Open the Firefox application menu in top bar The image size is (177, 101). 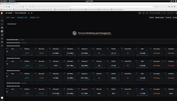[12, 1]
